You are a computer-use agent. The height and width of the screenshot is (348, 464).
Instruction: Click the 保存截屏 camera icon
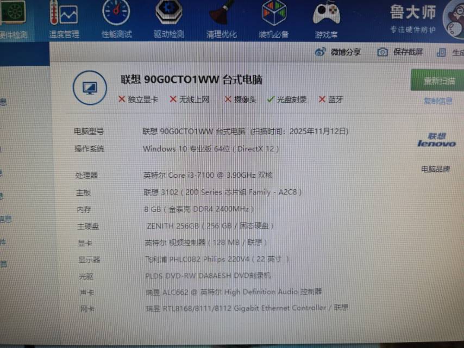pyautogui.click(x=383, y=52)
